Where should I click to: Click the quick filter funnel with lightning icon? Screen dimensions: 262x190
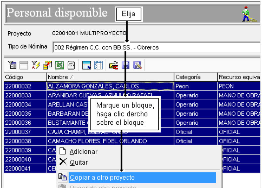(36, 65)
